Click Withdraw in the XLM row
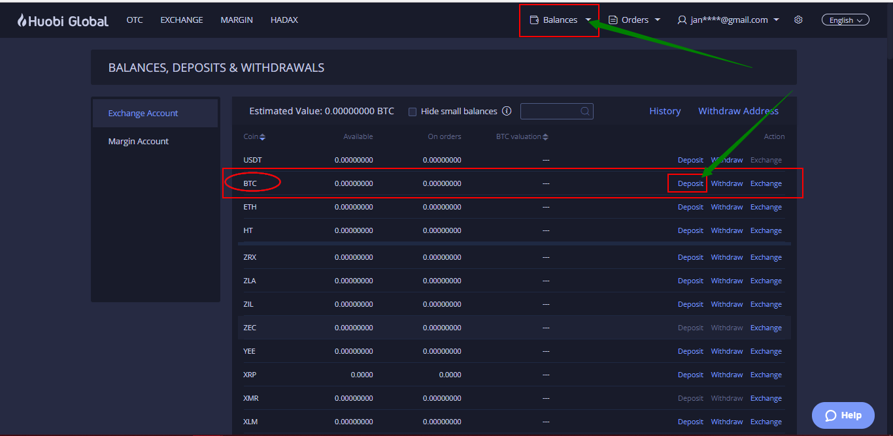893x436 pixels. click(x=727, y=422)
